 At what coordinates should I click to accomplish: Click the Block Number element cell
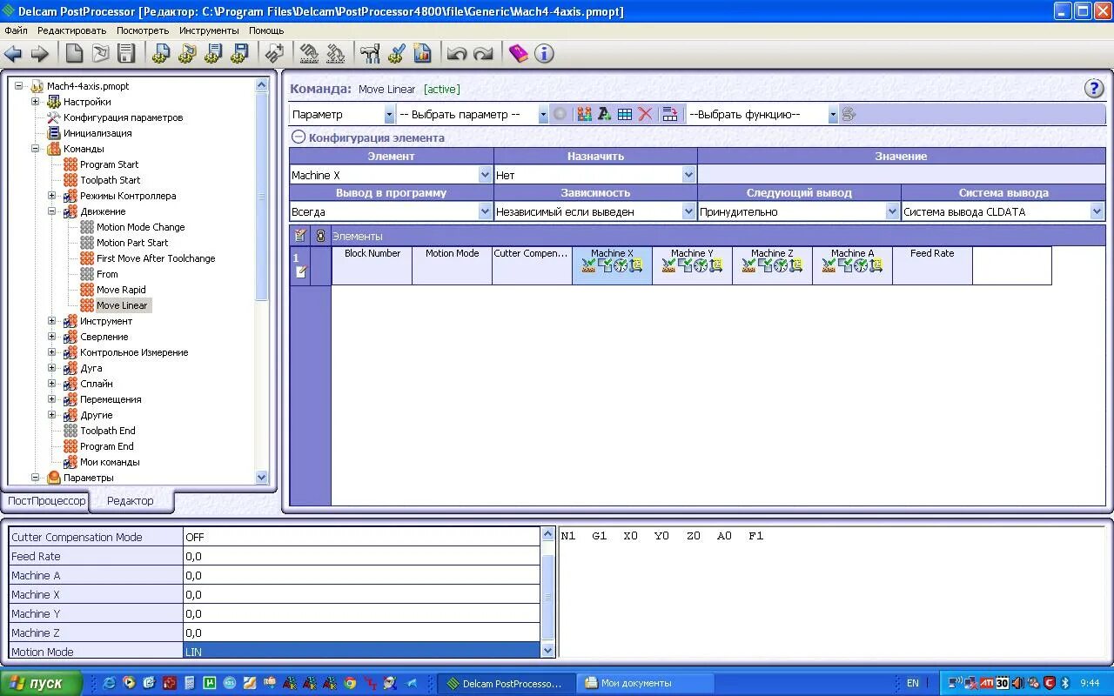372,265
